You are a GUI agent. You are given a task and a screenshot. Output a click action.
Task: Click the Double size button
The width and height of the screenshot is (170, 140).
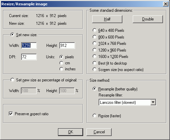(x=148, y=19)
